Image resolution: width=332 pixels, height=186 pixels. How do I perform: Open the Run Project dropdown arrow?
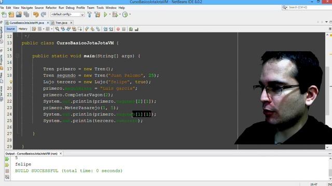point(110,14)
